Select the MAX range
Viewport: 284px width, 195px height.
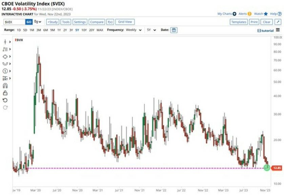pos(100,30)
